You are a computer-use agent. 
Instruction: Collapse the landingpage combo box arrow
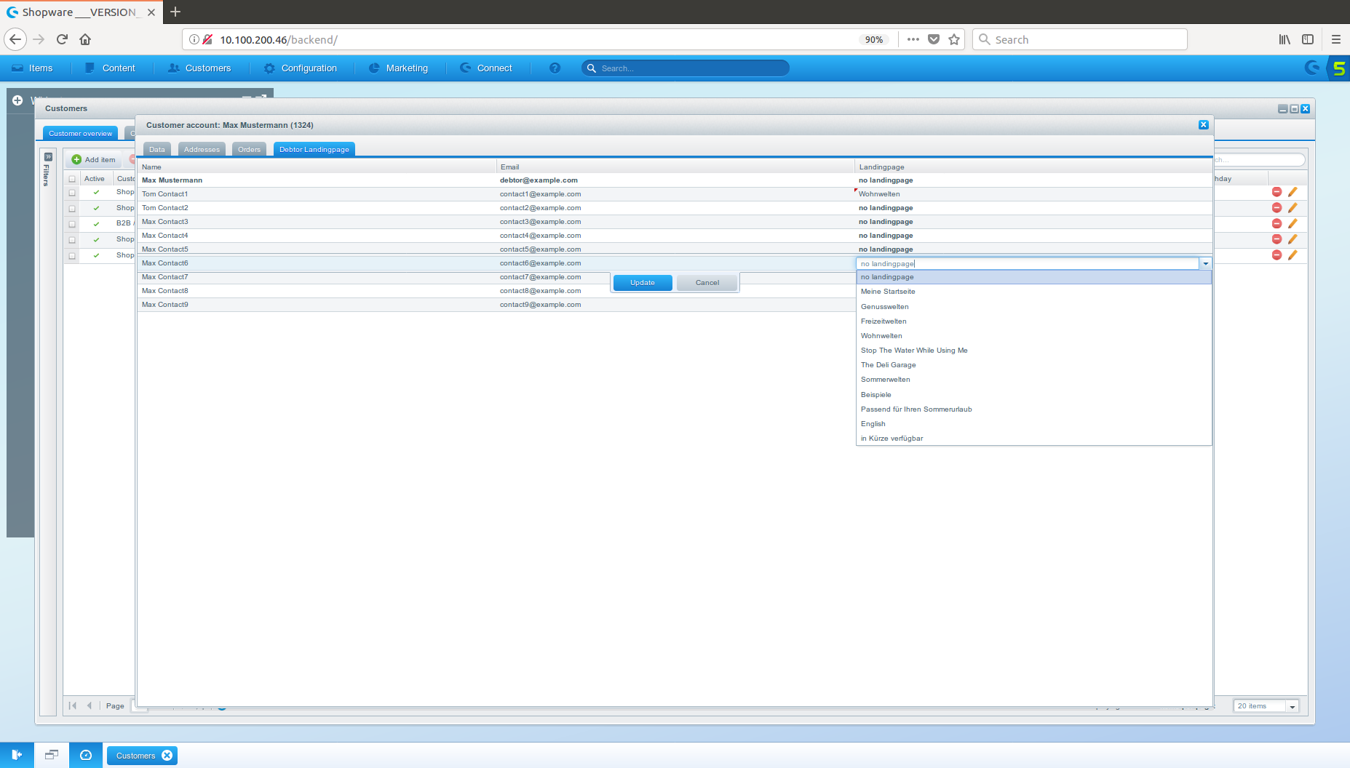pyautogui.click(x=1205, y=263)
